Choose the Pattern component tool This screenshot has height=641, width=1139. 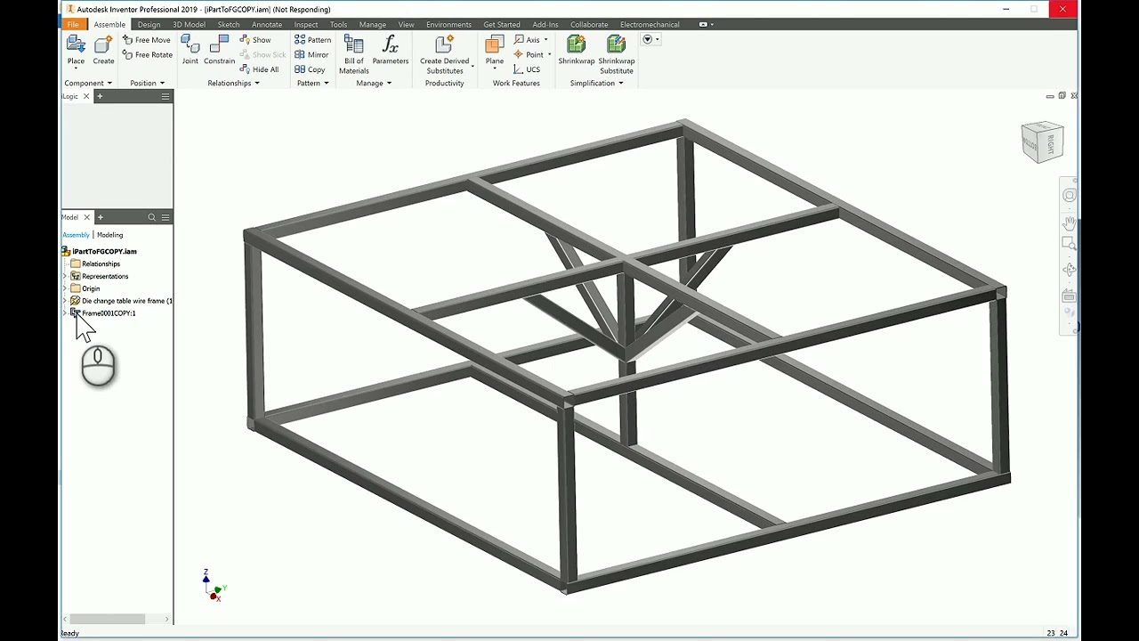[x=312, y=40]
